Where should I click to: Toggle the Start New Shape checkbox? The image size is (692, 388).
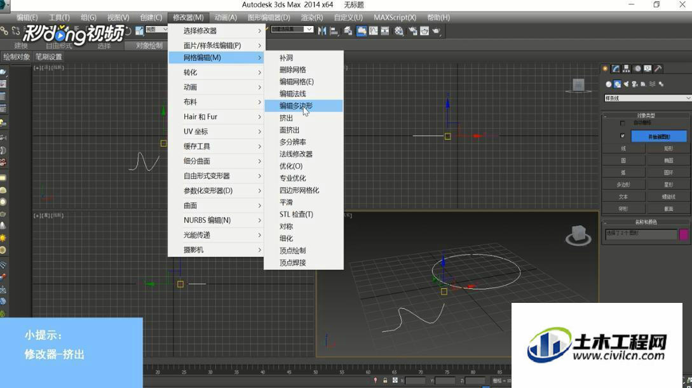click(622, 136)
